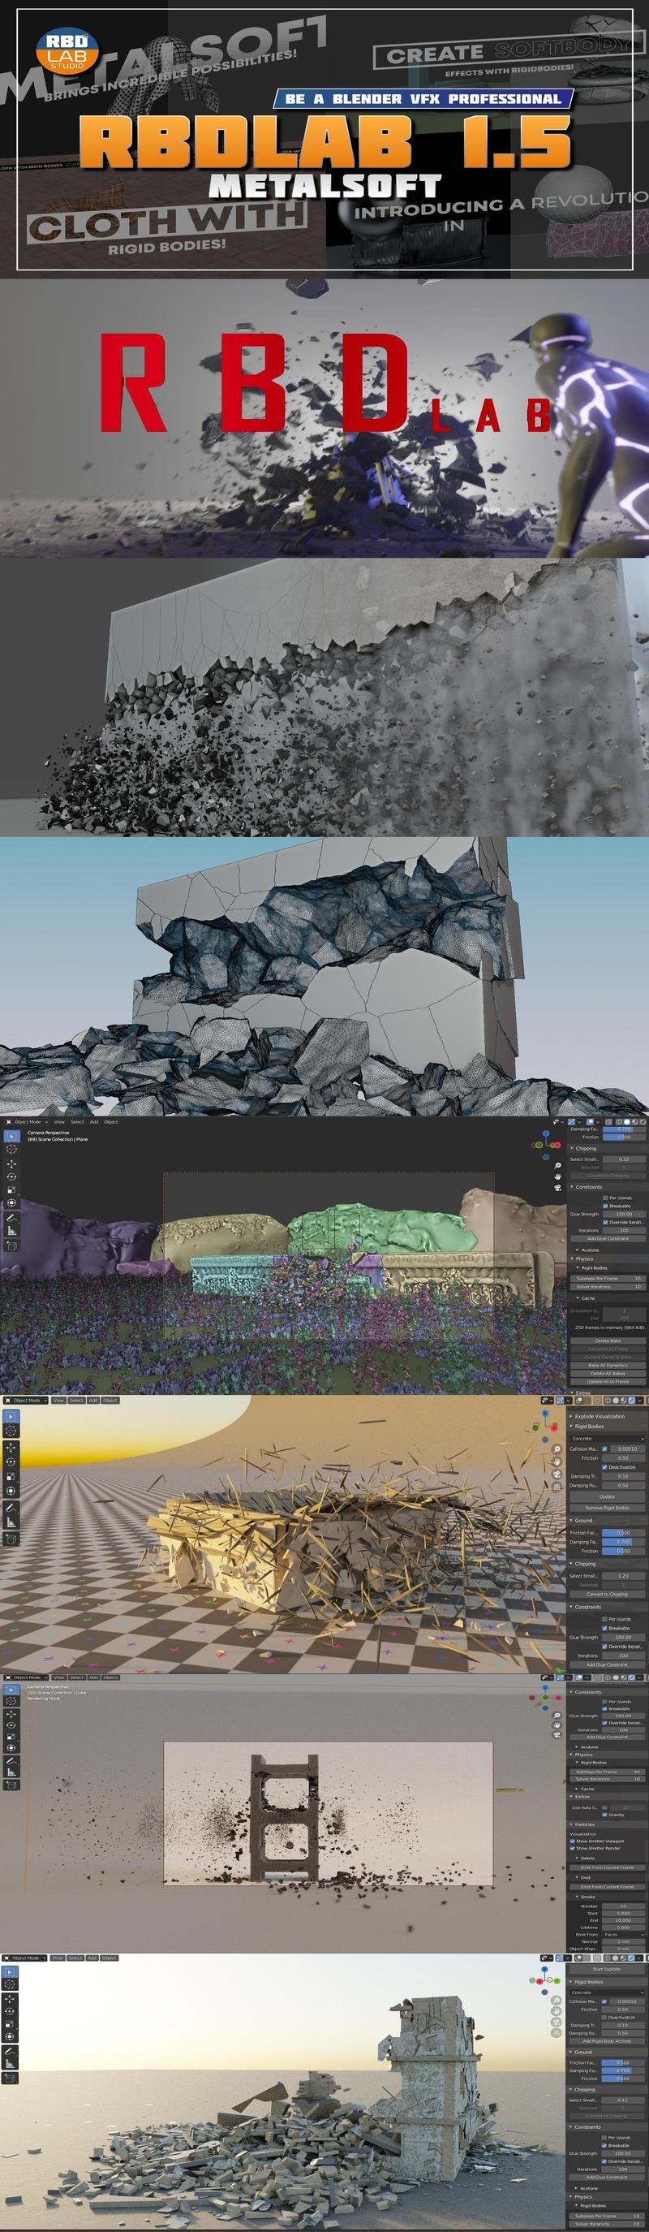The image size is (649, 2232).
Task: Uncheck Breakable in the wood splinters panel
Action: tap(605, 1627)
